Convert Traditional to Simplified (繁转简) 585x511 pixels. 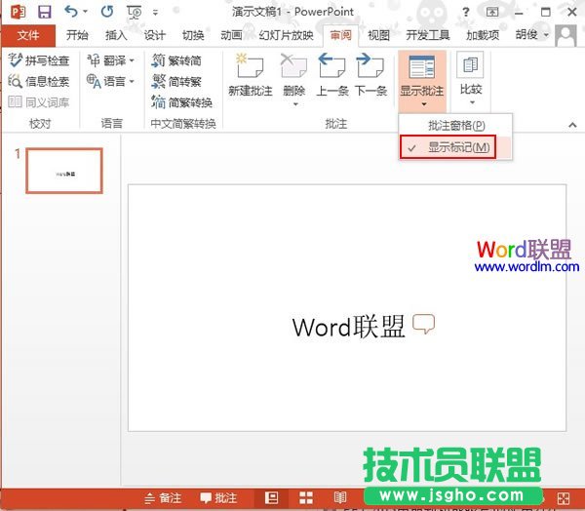[180, 59]
